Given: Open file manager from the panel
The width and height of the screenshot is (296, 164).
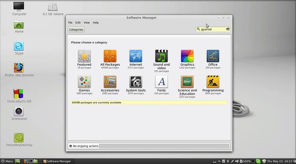Looking at the screenshot, I should 36,161.
